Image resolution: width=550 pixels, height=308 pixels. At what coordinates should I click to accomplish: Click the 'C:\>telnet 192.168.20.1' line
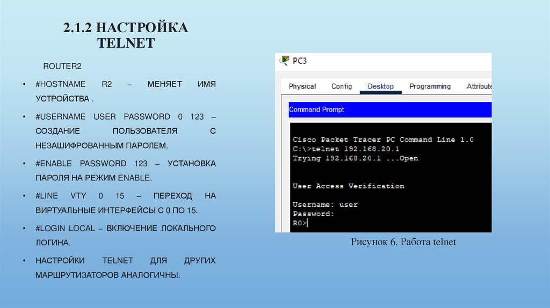click(346, 149)
